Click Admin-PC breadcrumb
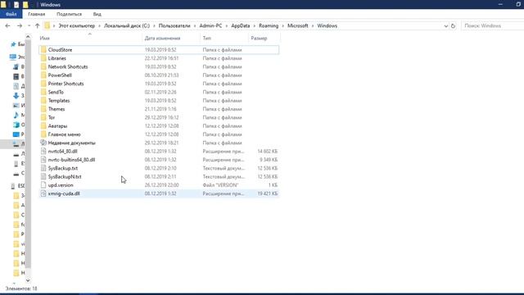This screenshot has width=524, height=295. 210,25
